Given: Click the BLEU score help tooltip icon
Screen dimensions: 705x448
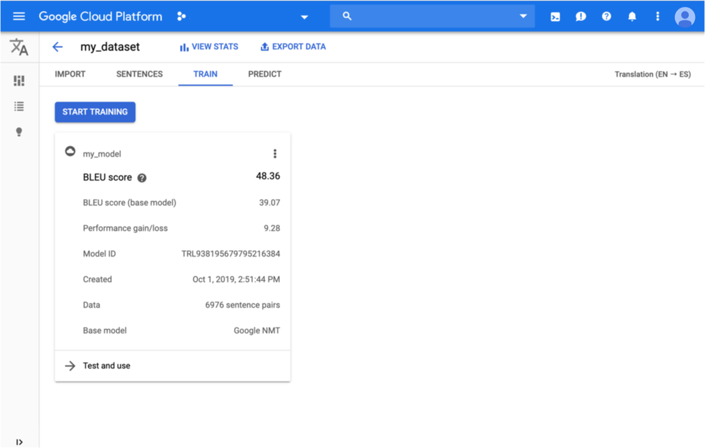Looking at the screenshot, I should [x=142, y=178].
